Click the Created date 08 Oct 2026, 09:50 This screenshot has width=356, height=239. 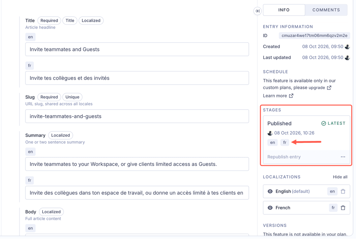[322, 47]
